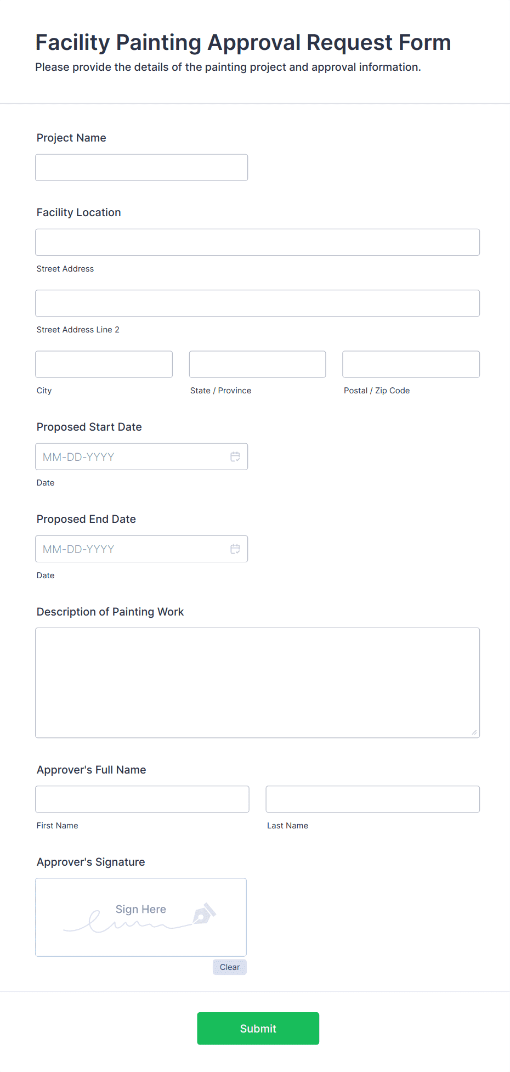Click into the City field
510x1072 pixels.
(x=104, y=364)
